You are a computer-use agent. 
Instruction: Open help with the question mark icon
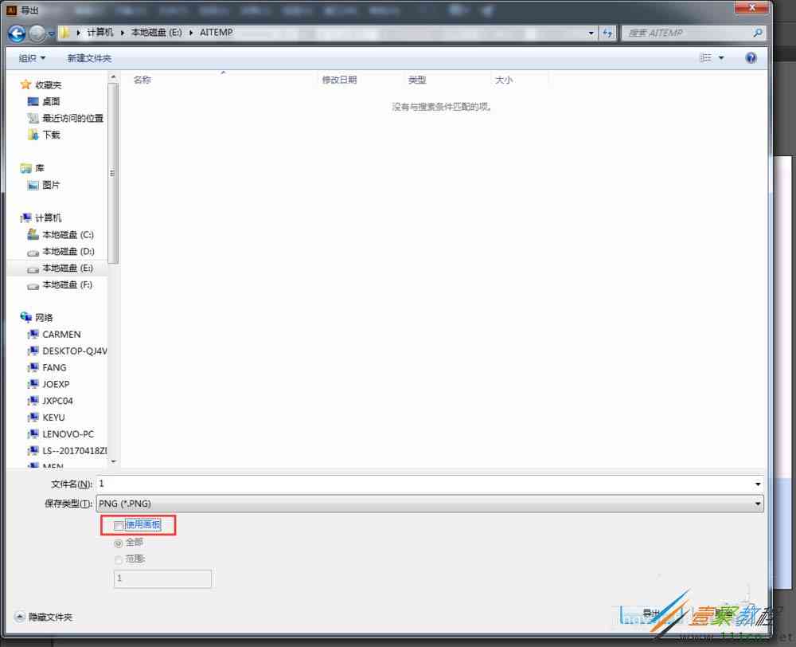(x=751, y=58)
